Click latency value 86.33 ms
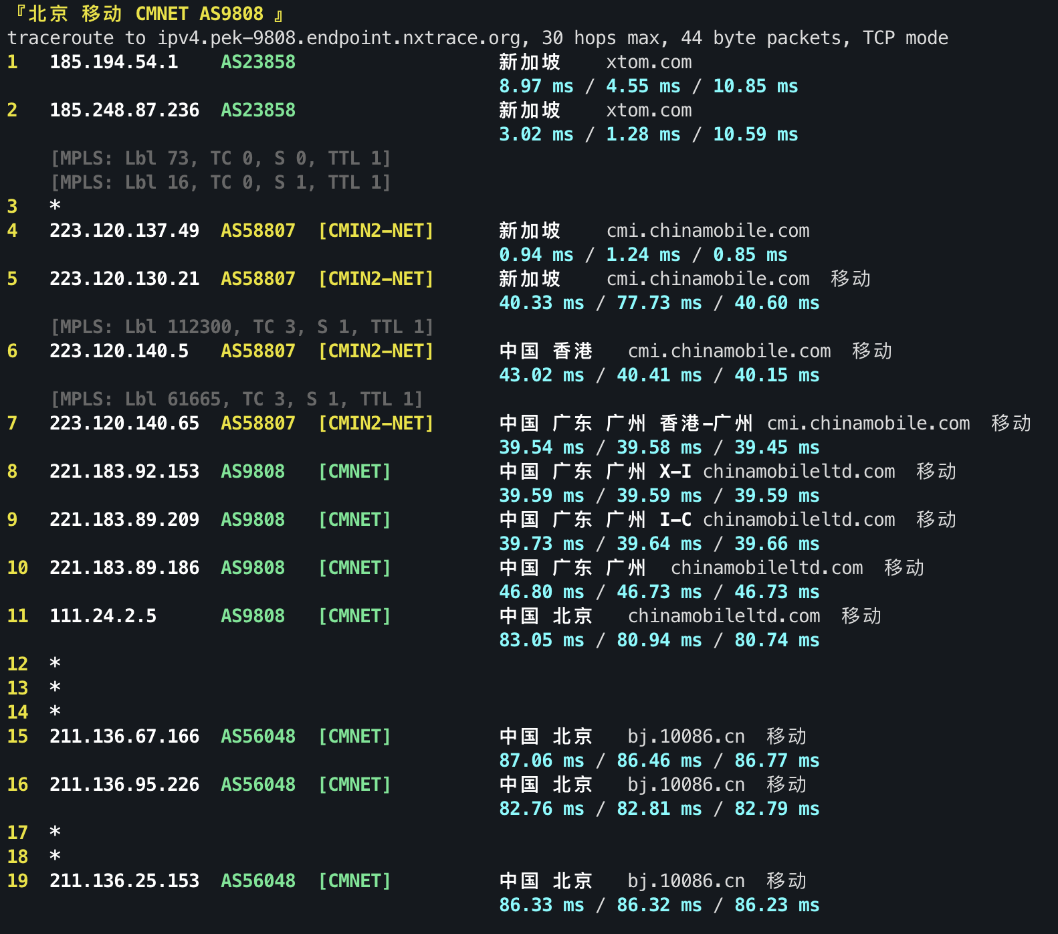1058x934 pixels. (542, 905)
